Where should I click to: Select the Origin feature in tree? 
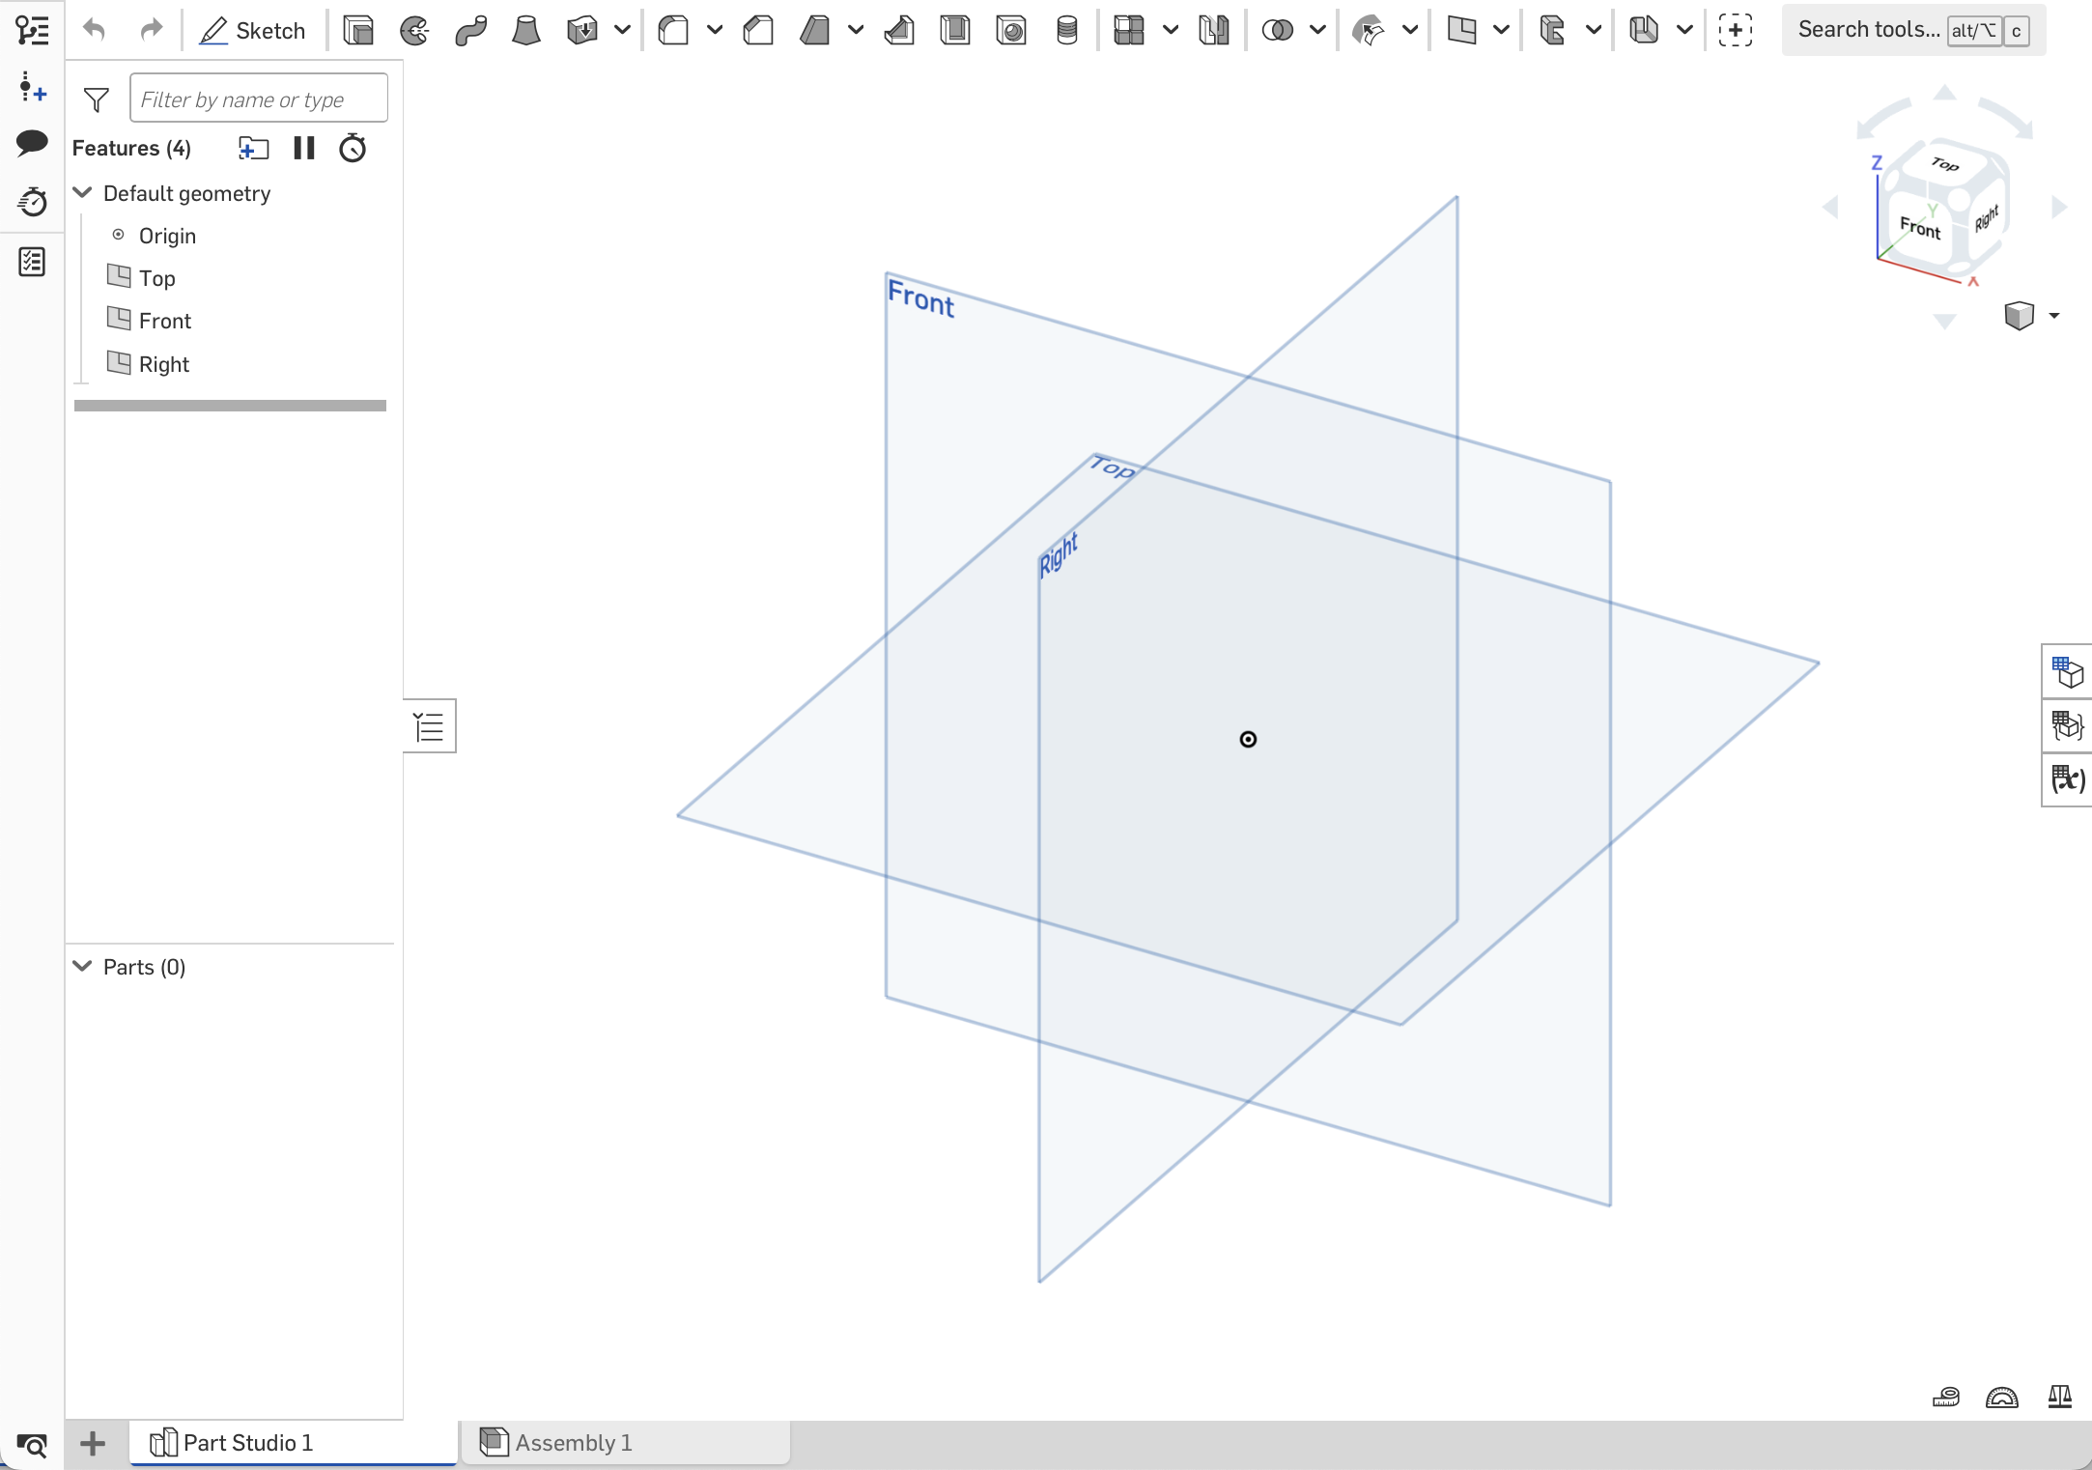click(167, 236)
